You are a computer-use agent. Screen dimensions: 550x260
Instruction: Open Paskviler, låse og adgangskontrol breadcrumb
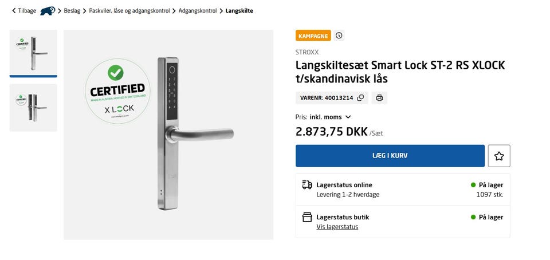pos(129,10)
